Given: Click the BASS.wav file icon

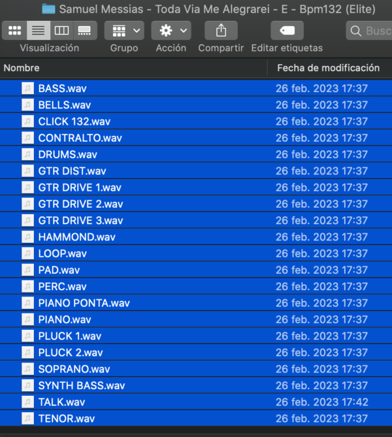Looking at the screenshot, I should [x=27, y=88].
